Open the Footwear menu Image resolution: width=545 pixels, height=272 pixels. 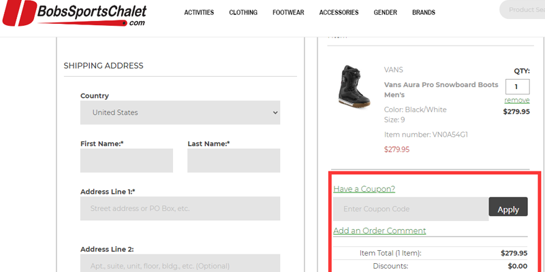(x=288, y=12)
